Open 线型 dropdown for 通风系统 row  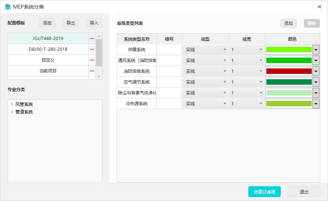coord(205,61)
